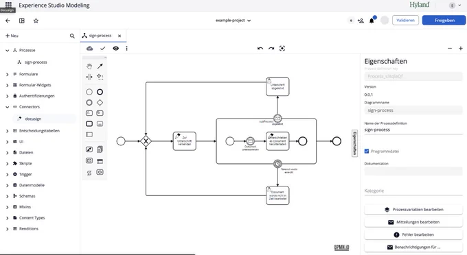Toggle the Programmdatei checkbox
The width and height of the screenshot is (467, 255).
pos(367,151)
